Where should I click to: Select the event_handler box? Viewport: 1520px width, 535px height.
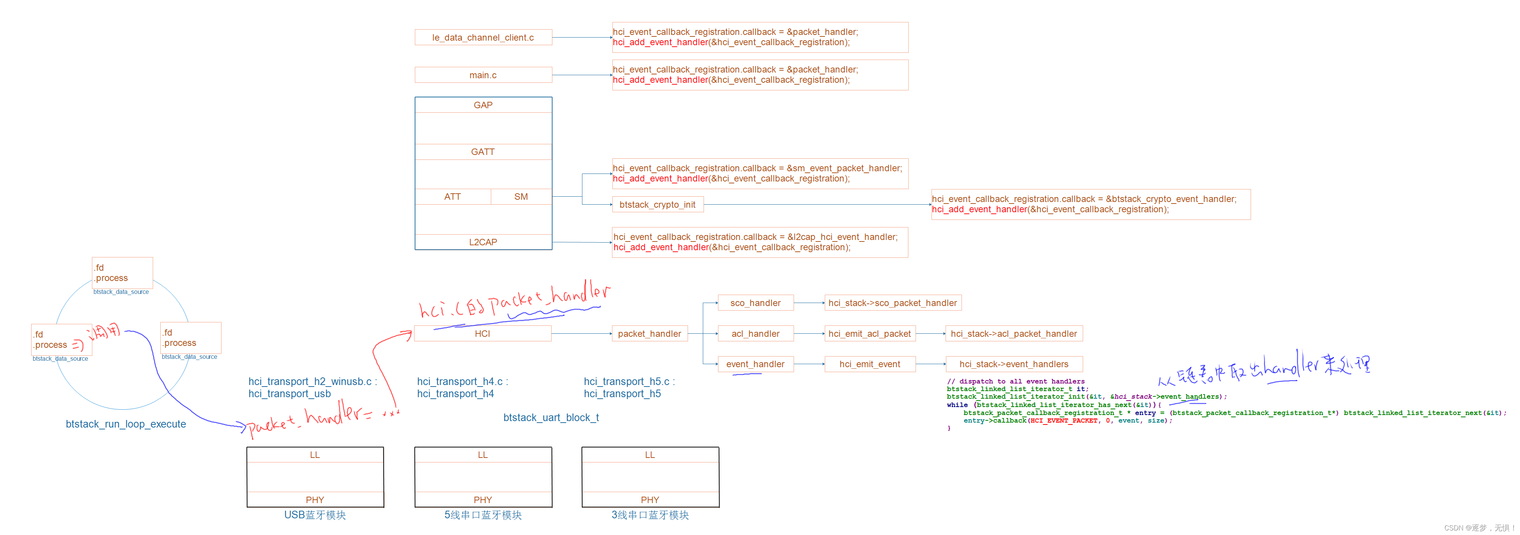[756, 364]
